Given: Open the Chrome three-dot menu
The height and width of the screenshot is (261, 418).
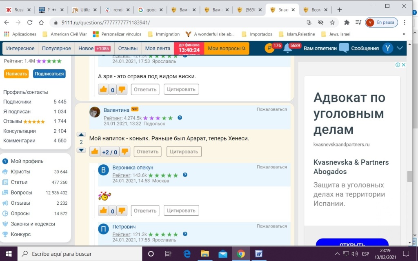Looking at the screenshot, I should pyautogui.click(x=404, y=22).
